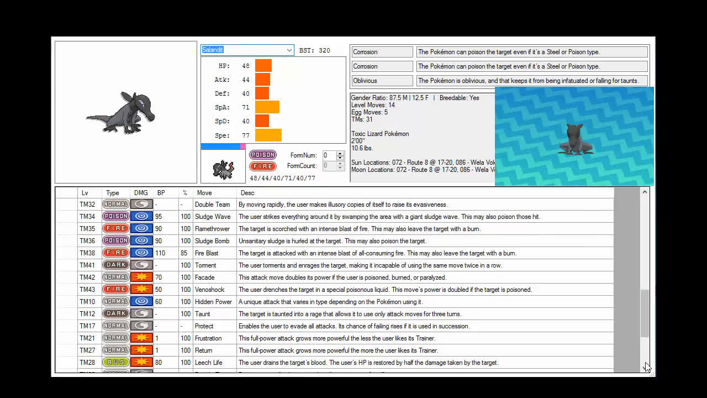Viewport: 707px width, 398px height.
Task: Click the Poison type icon for Sludge Wave
Action: click(116, 217)
